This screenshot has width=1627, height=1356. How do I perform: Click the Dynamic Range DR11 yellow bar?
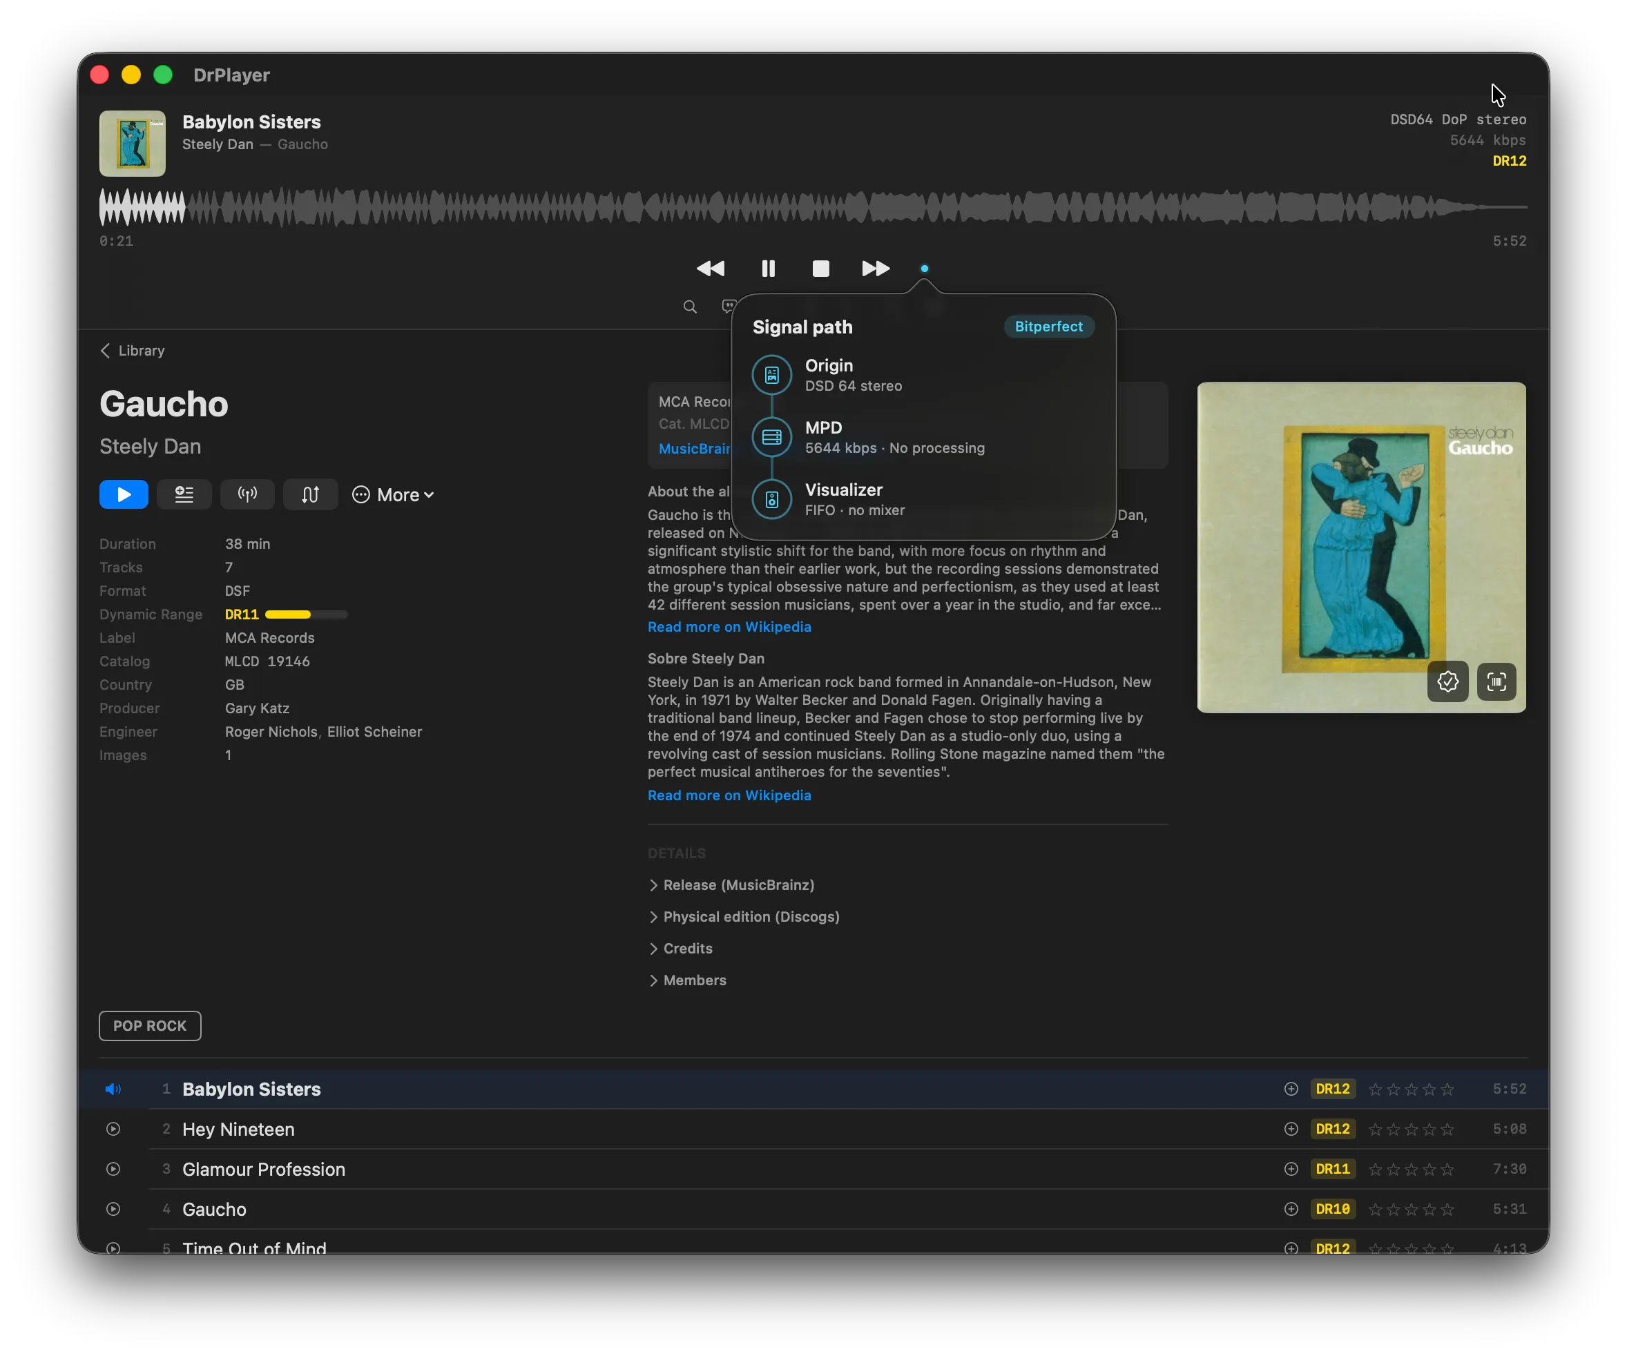pos(306,614)
